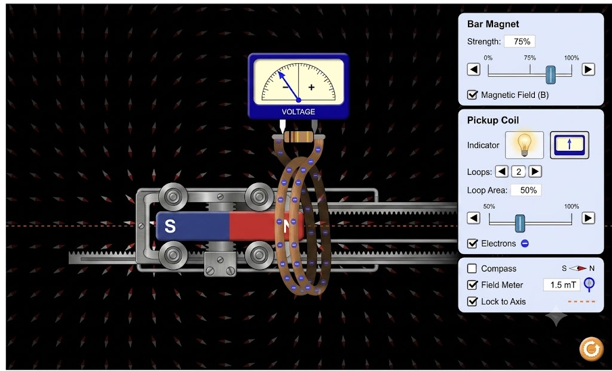Click the 0% tick label on strength slider
612x371 pixels.
(488, 58)
